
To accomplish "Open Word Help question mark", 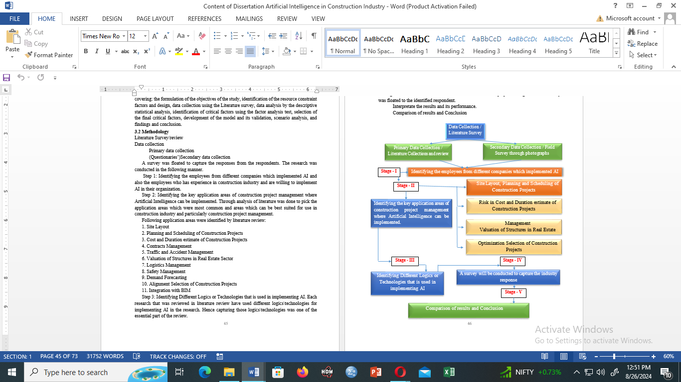I will 616,6.
